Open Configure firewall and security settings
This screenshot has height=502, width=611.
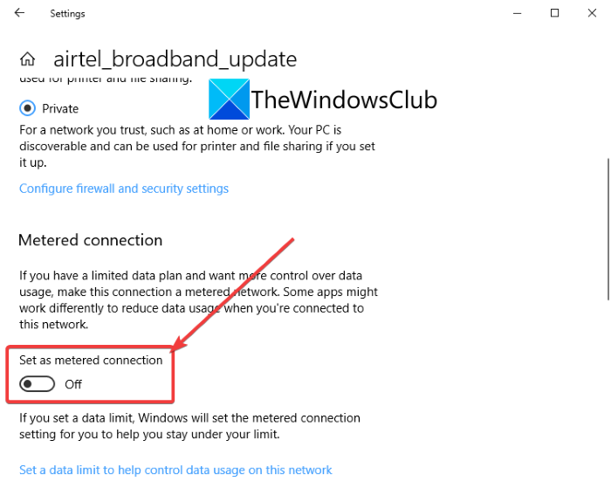point(124,189)
